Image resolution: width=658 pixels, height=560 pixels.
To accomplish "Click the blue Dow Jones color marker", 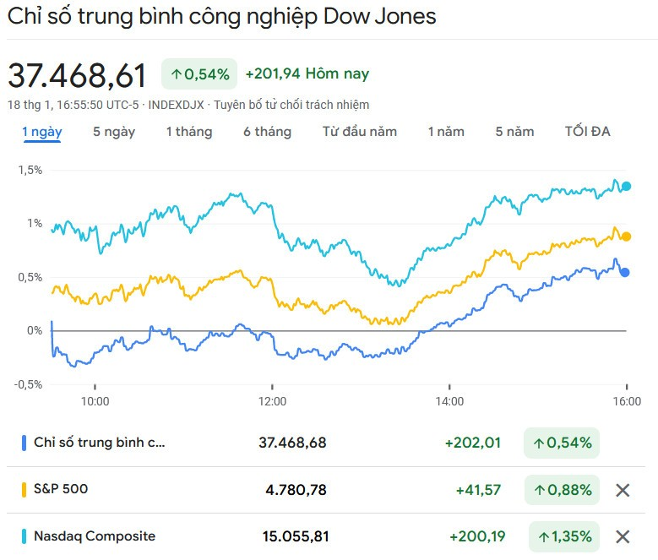I will [x=23, y=443].
